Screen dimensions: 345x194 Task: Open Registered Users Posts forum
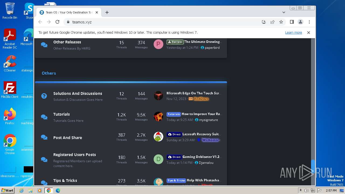(x=75, y=155)
